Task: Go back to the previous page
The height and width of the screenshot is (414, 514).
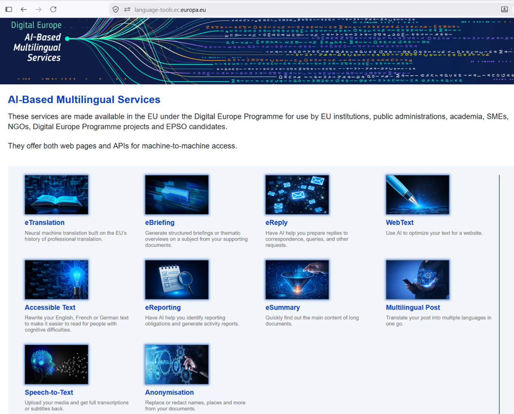Action: (24, 9)
